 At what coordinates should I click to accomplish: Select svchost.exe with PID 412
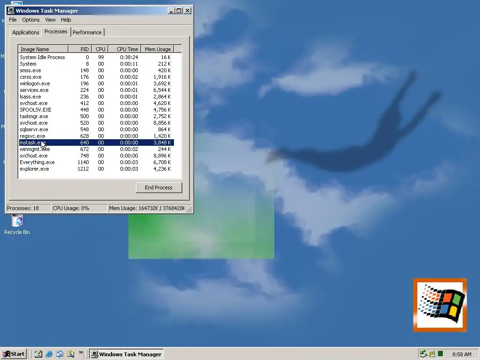tap(96, 104)
